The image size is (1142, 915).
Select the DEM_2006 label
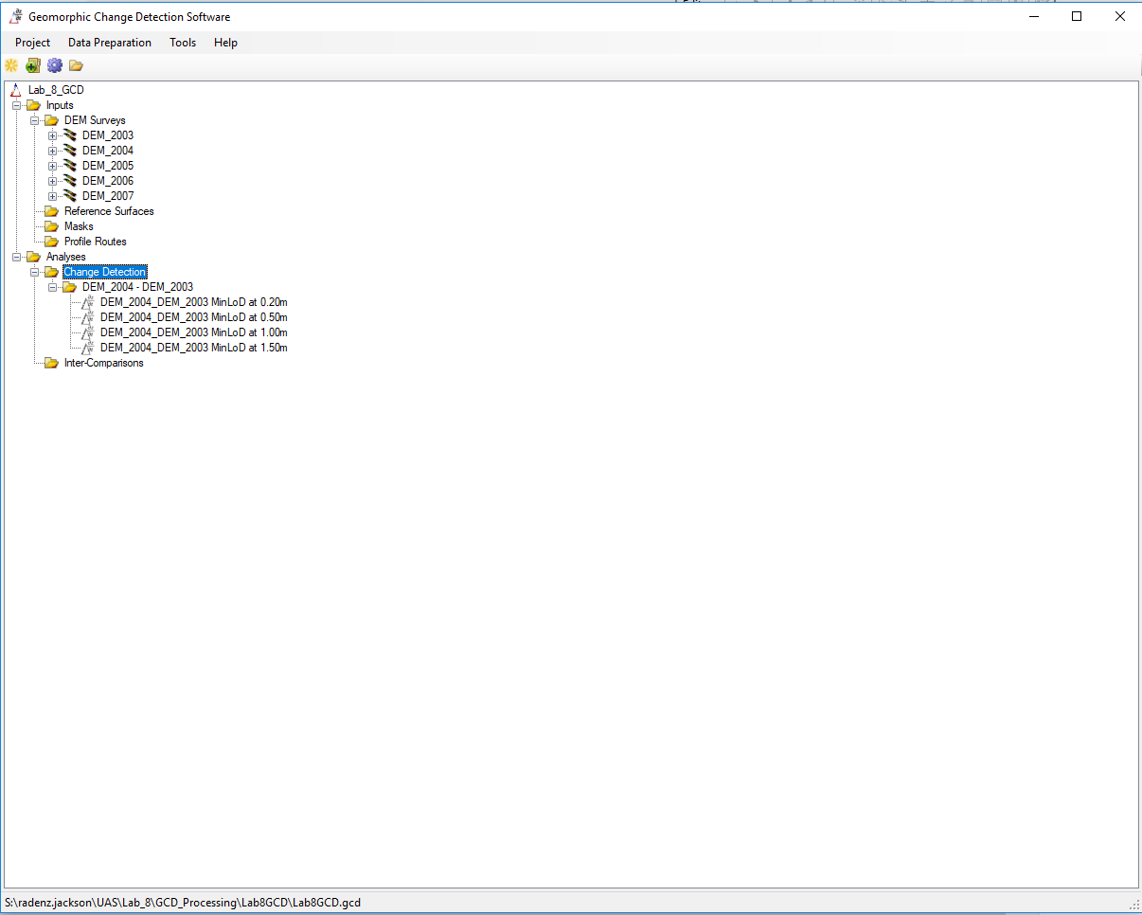click(108, 181)
